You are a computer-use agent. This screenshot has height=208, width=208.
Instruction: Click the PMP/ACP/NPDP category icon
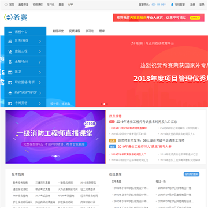click(10, 93)
